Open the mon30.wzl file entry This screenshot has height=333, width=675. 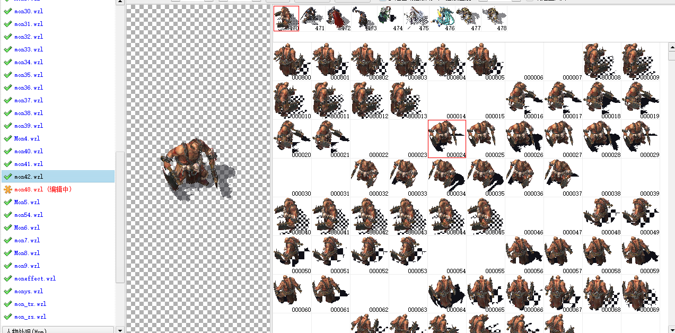28,11
